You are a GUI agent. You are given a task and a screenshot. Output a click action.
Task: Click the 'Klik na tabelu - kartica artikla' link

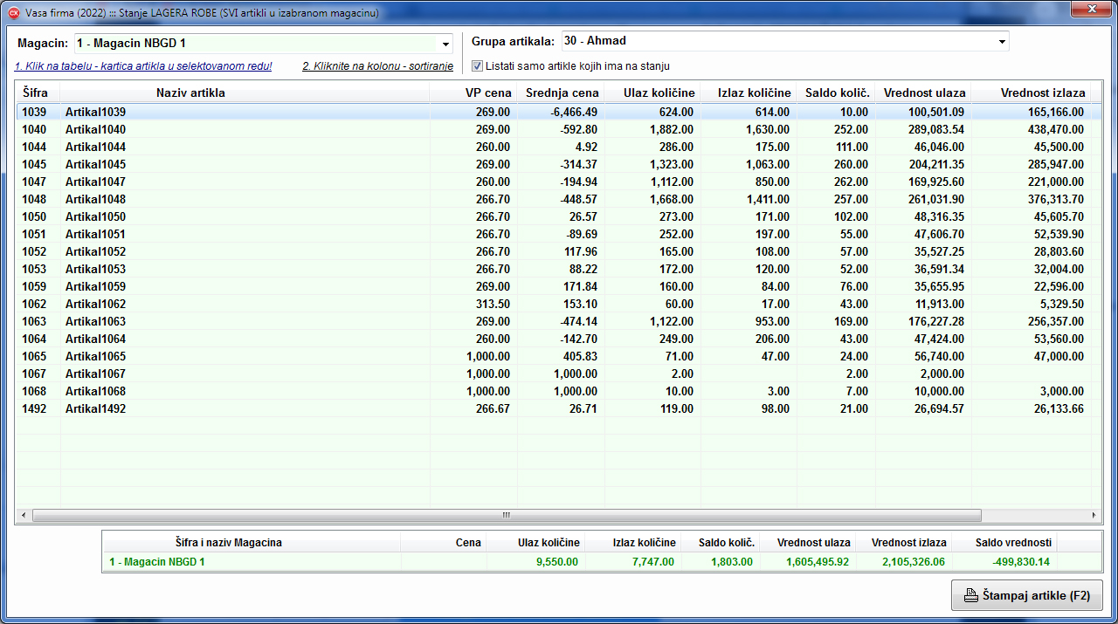[x=143, y=66]
